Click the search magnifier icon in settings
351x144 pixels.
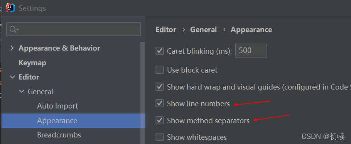14,29
